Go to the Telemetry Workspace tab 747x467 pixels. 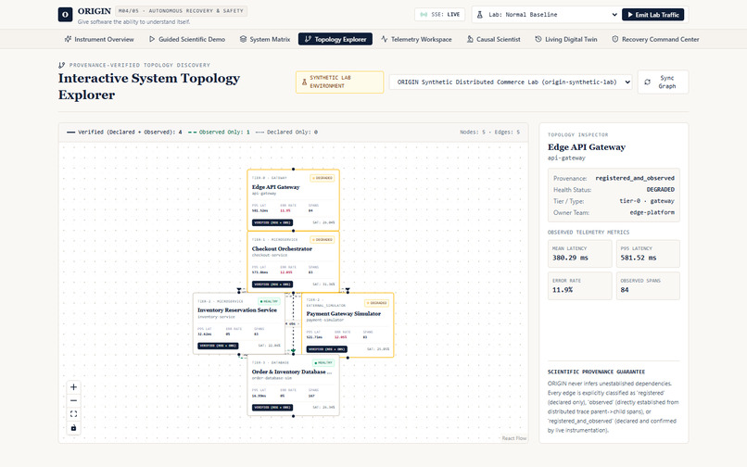click(416, 39)
